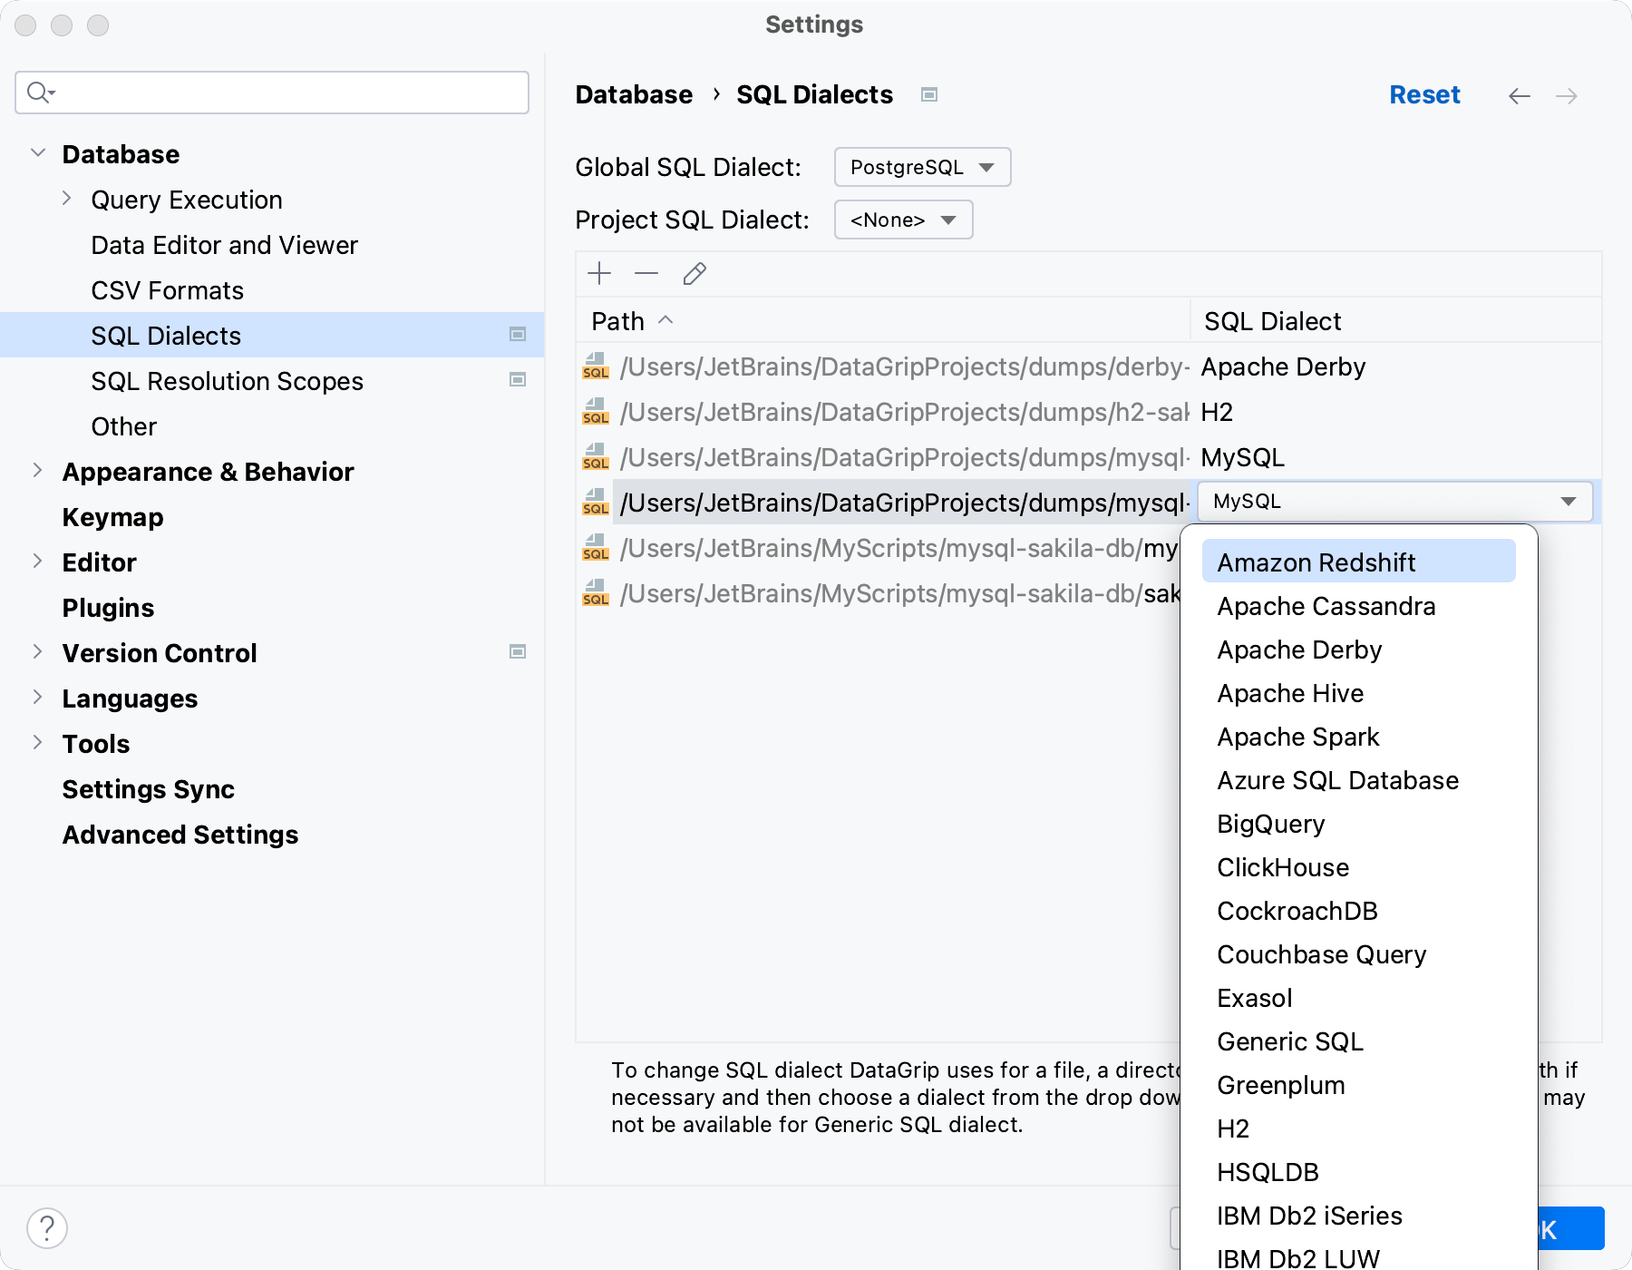1632x1270 pixels.
Task: Click the Remove path minus icon
Action: pos(646,274)
